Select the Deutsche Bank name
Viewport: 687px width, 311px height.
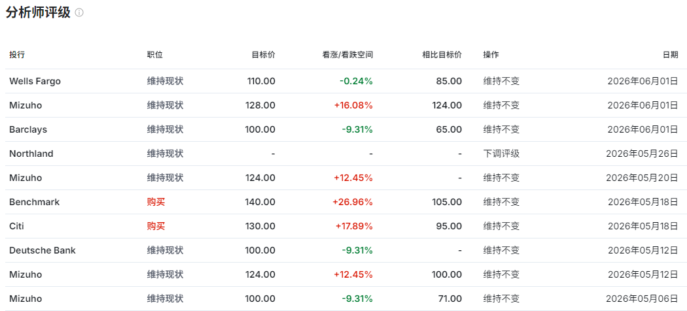[x=43, y=250]
